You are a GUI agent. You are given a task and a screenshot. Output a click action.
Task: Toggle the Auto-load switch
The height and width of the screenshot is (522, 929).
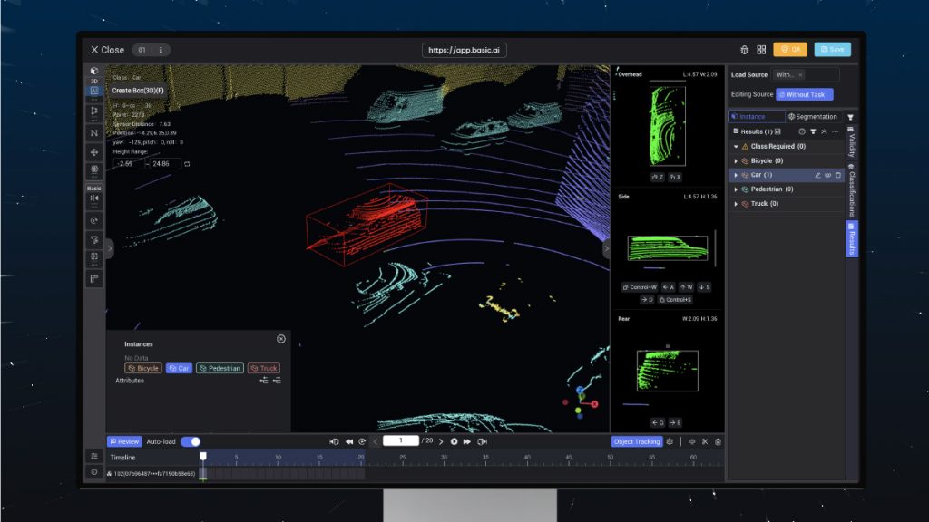pyautogui.click(x=191, y=441)
